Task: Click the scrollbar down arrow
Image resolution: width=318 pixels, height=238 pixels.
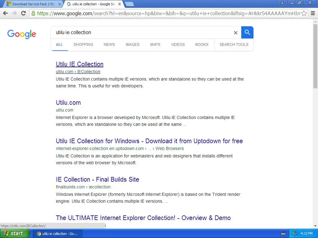Action: coord(315,226)
